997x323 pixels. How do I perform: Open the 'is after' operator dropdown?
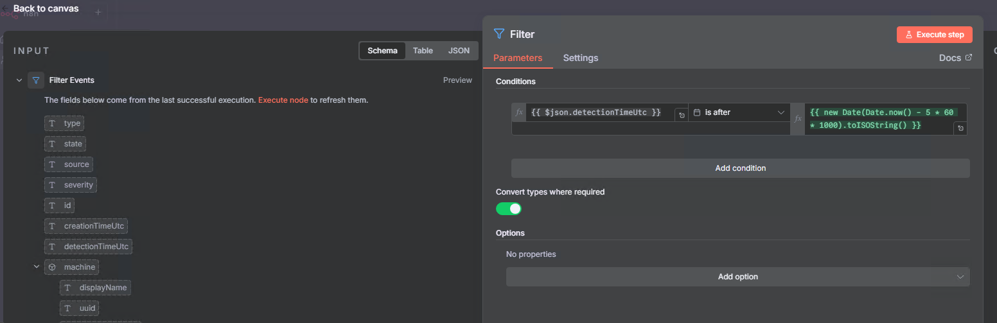[x=739, y=112]
